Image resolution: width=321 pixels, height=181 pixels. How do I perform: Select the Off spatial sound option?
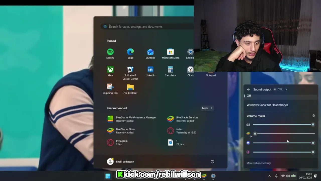coord(281,96)
